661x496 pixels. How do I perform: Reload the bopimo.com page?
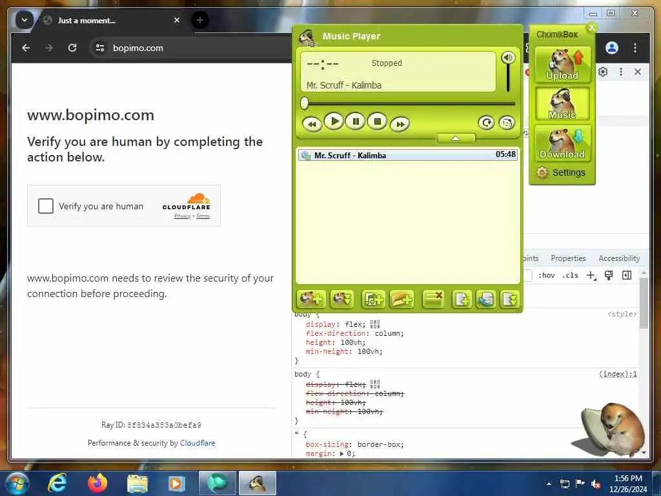[72, 48]
